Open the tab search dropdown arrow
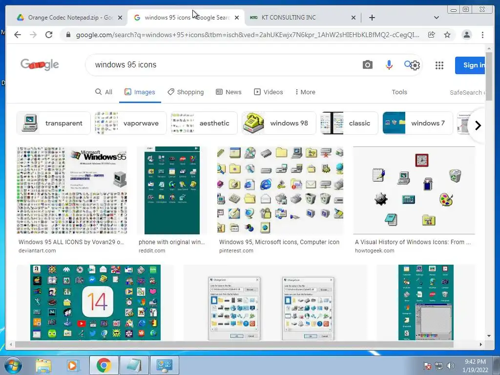The image size is (500, 375). point(436,18)
